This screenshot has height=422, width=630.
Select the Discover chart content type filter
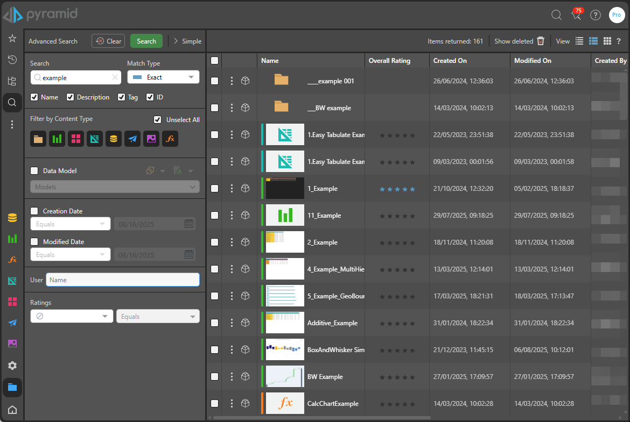pos(57,139)
